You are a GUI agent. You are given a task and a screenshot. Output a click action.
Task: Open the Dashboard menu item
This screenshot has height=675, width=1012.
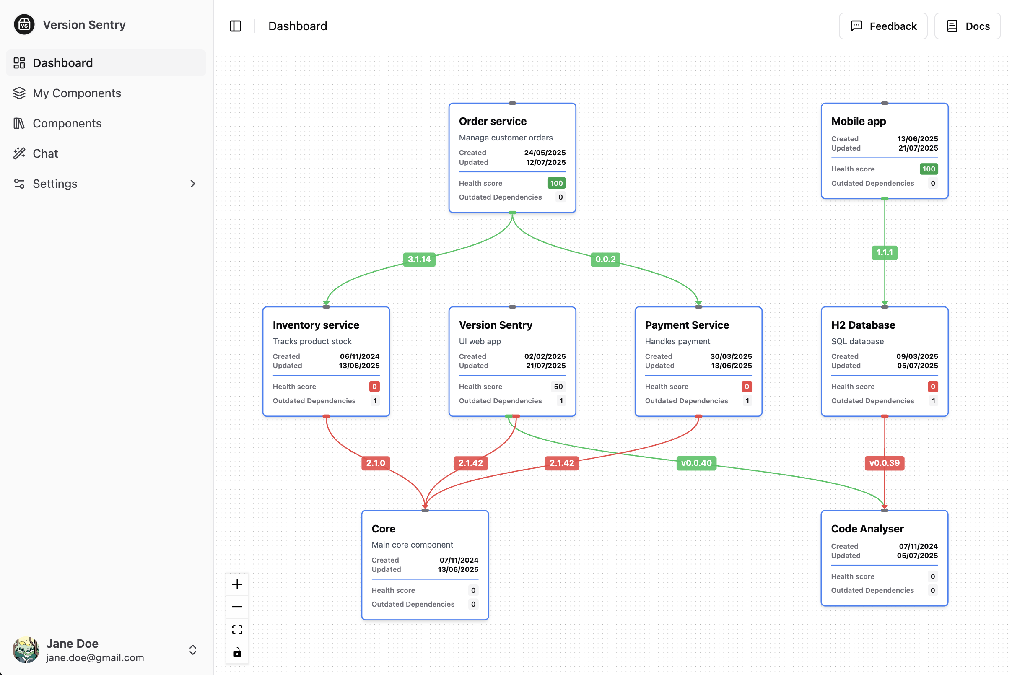click(106, 63)
